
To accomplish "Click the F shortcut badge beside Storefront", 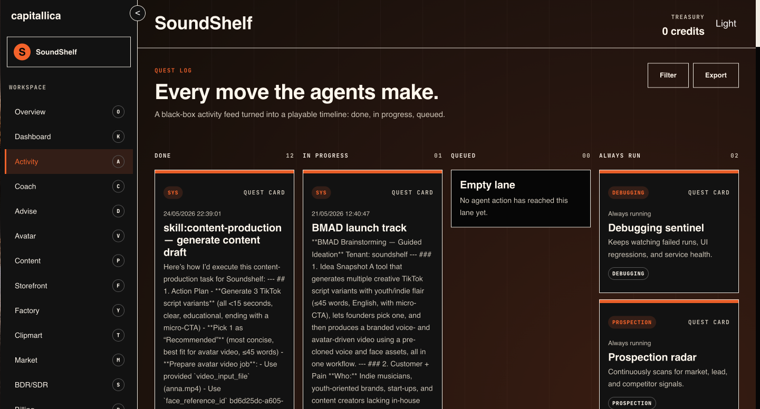I will (x=118, y=286).
